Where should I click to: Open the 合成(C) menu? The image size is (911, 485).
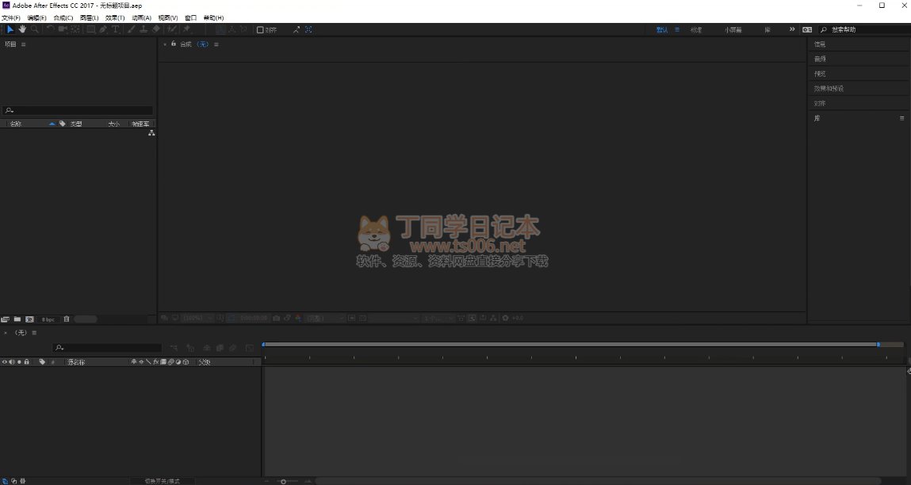click(x=63, y=18)
